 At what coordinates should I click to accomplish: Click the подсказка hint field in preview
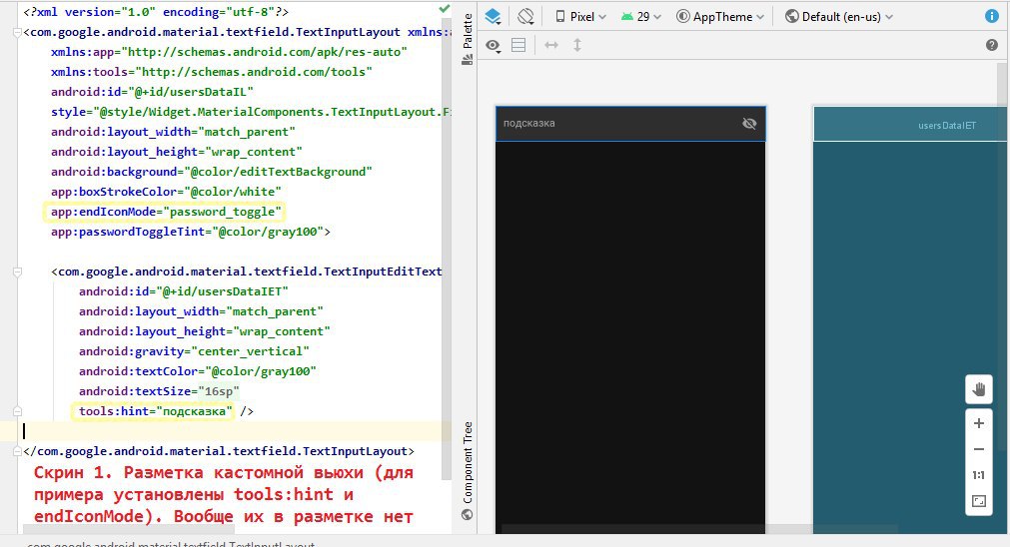pyautogui.click(x=630, y=124)
